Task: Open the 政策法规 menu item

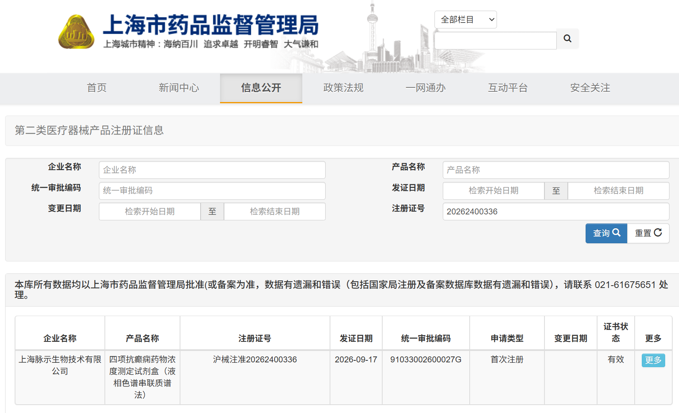Action: click(343, 88)
